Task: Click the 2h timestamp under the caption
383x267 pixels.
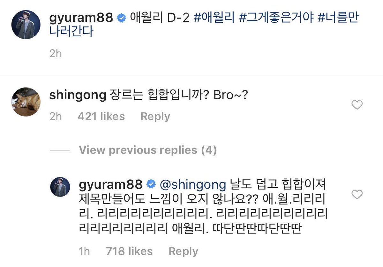Action: coord(56,54)
